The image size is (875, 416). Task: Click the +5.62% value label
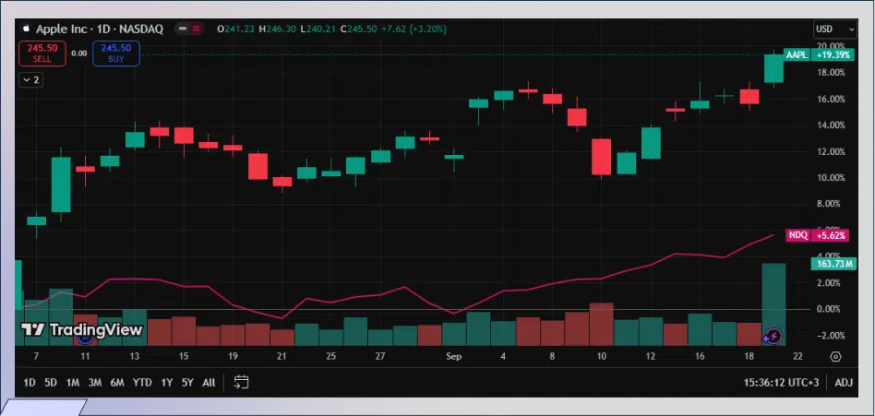coord(831,235)
